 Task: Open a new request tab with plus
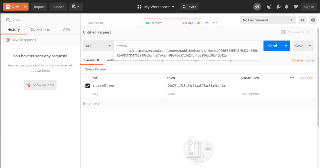click(x=207, y=23)
